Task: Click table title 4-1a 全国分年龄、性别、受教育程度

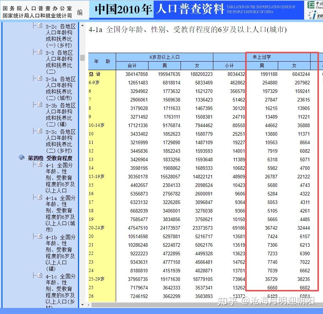Action: pyautogui.click(x=187, y=30)
